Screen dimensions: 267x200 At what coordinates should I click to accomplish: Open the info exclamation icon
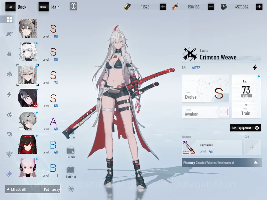tap(74, 6)
